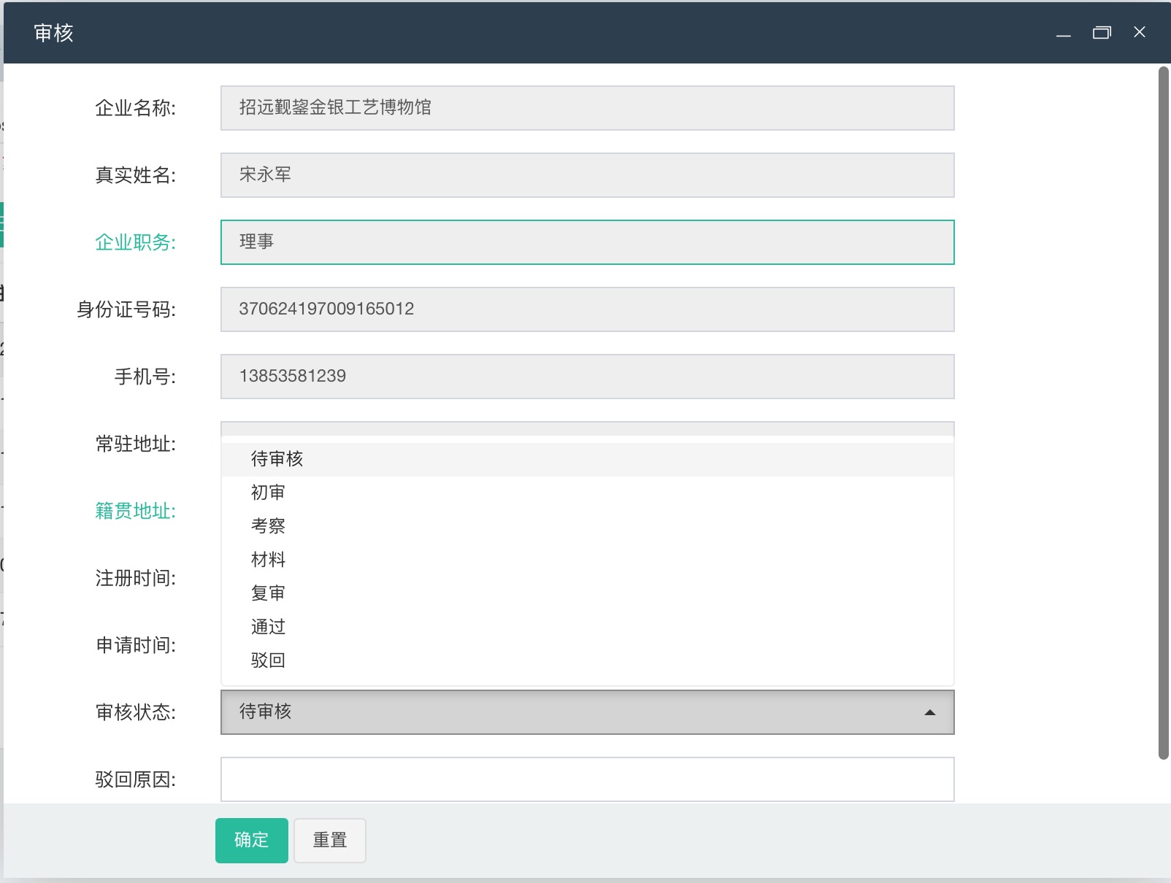Focus the 驳回原因 text field
This screenshot has height=883, width=1171.
point(587,779)
